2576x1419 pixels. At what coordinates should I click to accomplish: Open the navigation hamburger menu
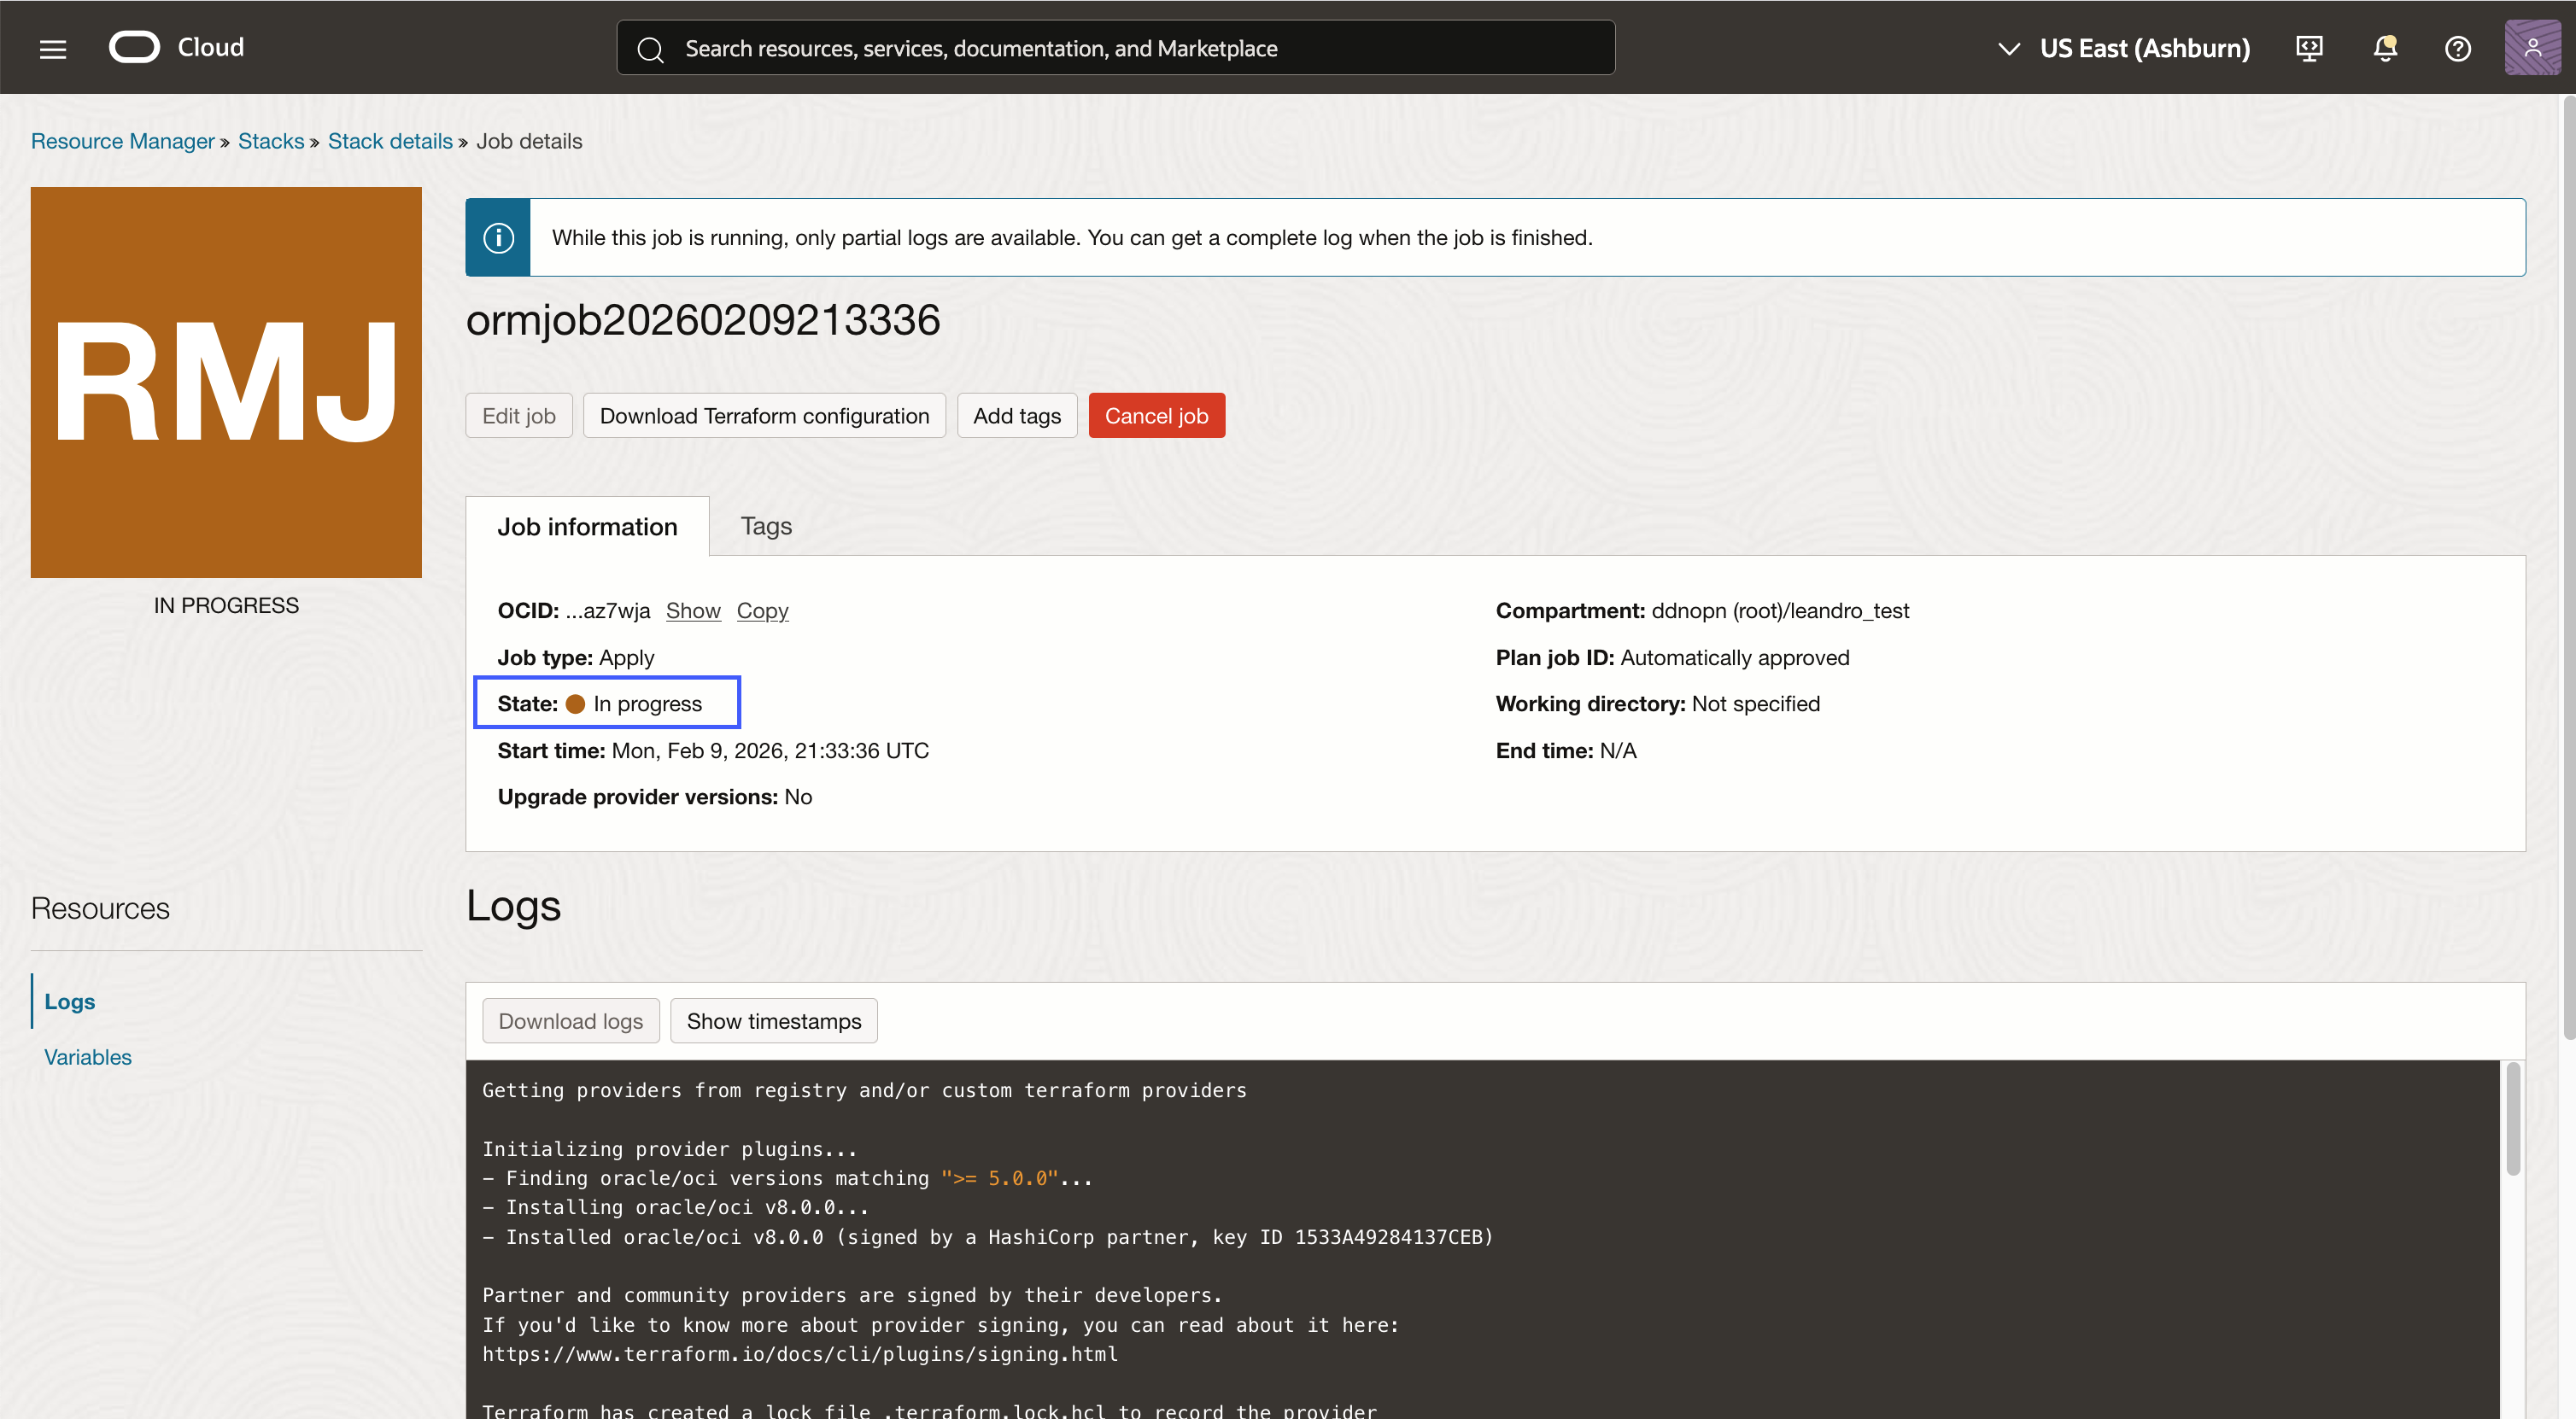[x=52, y=47]
